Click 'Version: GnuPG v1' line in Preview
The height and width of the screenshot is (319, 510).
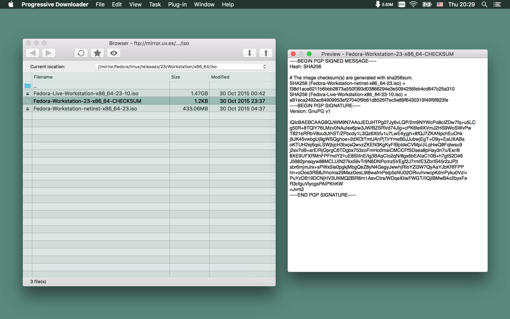(310, 111)
